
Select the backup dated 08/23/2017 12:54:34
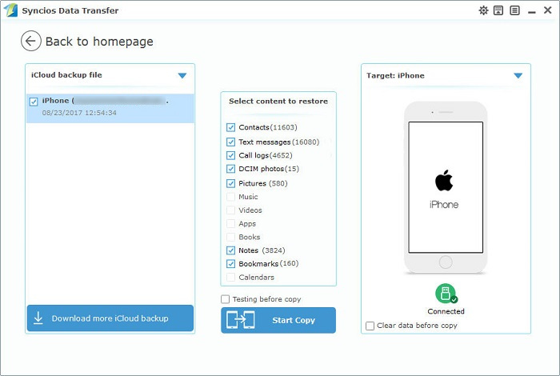coord(110,109)
